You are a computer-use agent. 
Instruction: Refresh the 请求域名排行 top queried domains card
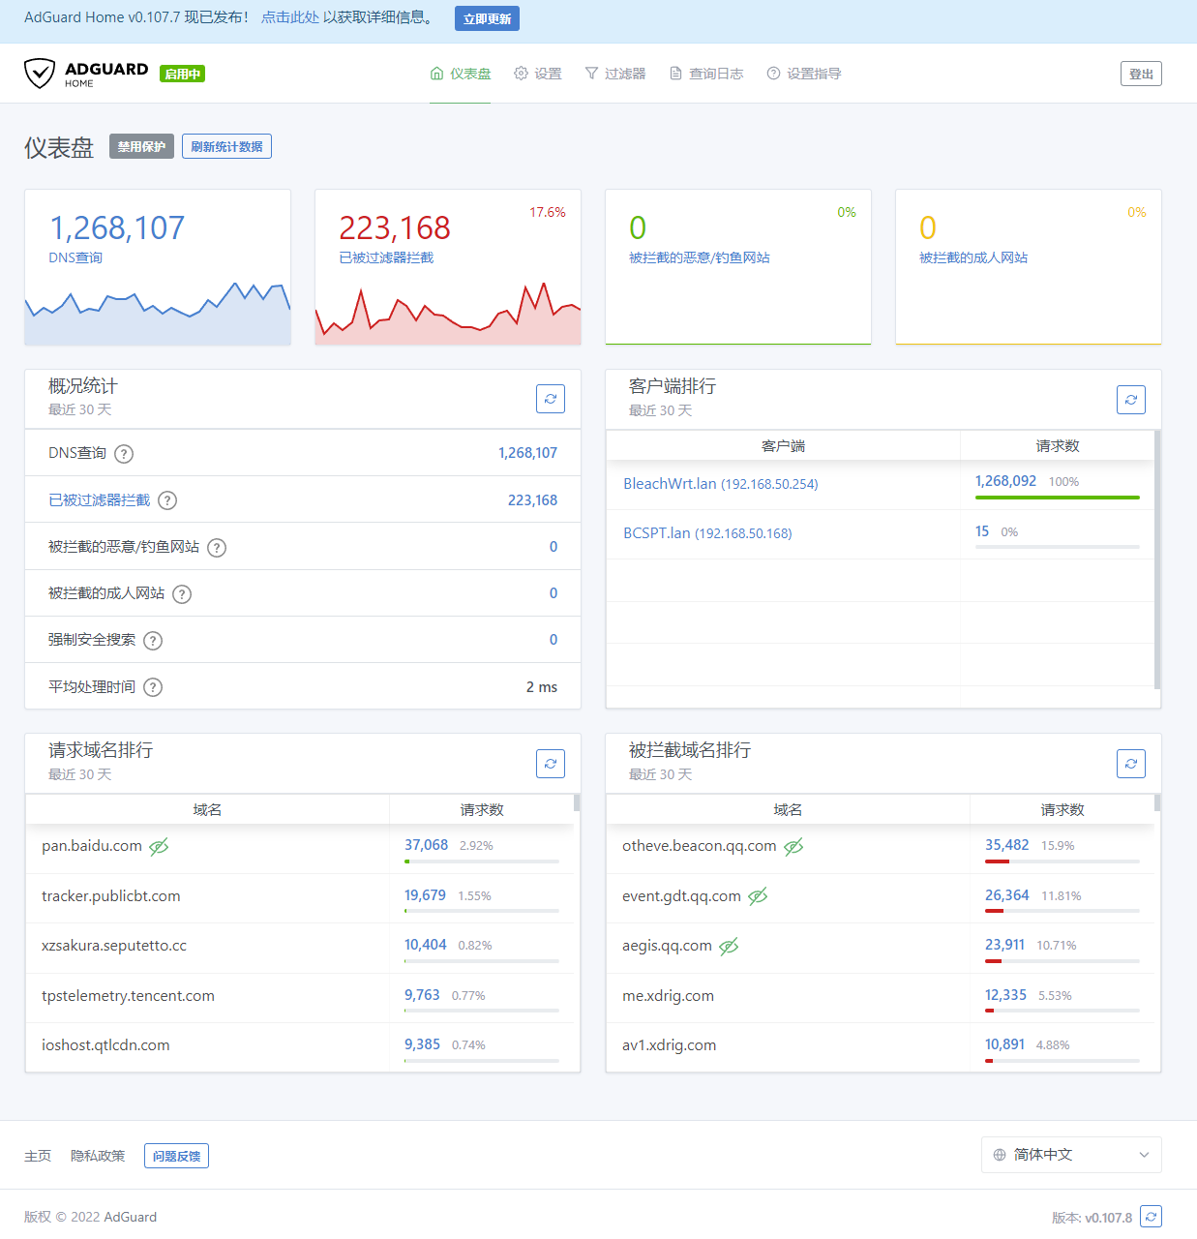551,764
